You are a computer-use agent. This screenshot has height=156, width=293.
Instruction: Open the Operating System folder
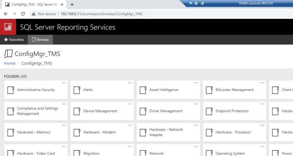(x=234, y=150)
